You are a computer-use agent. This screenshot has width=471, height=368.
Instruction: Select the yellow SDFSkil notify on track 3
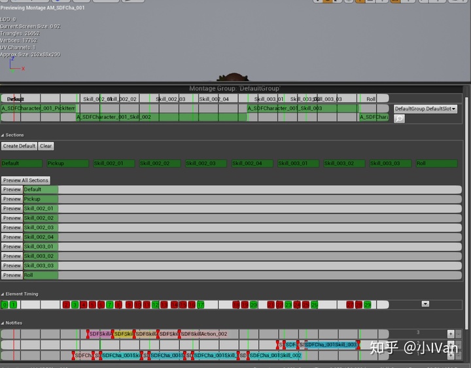123,334
